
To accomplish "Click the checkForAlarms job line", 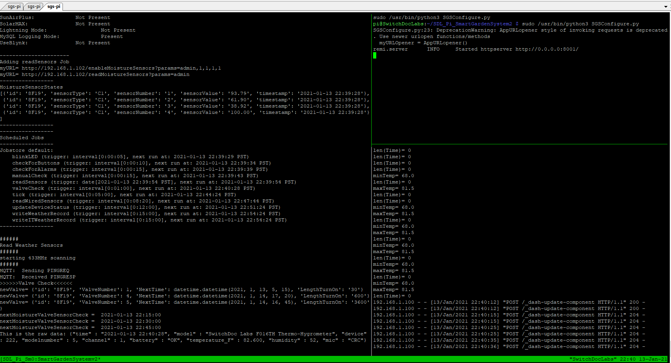I will pos(140,169).
